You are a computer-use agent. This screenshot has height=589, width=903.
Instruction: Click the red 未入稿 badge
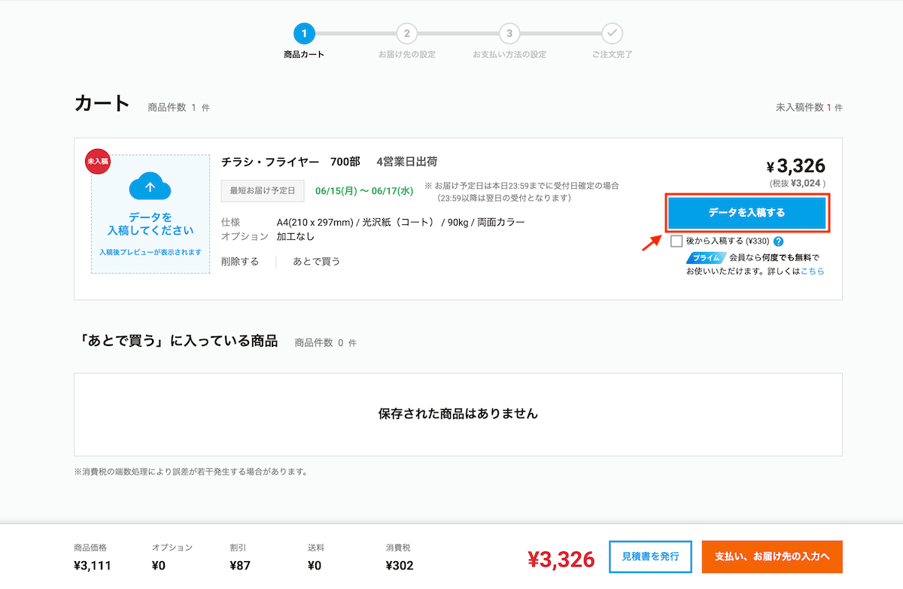[98, 162]
